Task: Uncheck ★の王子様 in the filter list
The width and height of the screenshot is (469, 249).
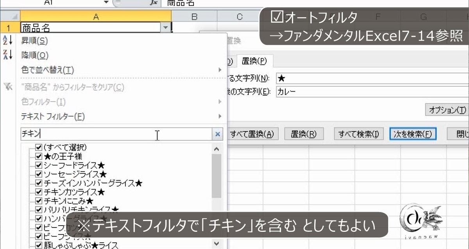Action: pyautogui.click(x=38, y=157)
